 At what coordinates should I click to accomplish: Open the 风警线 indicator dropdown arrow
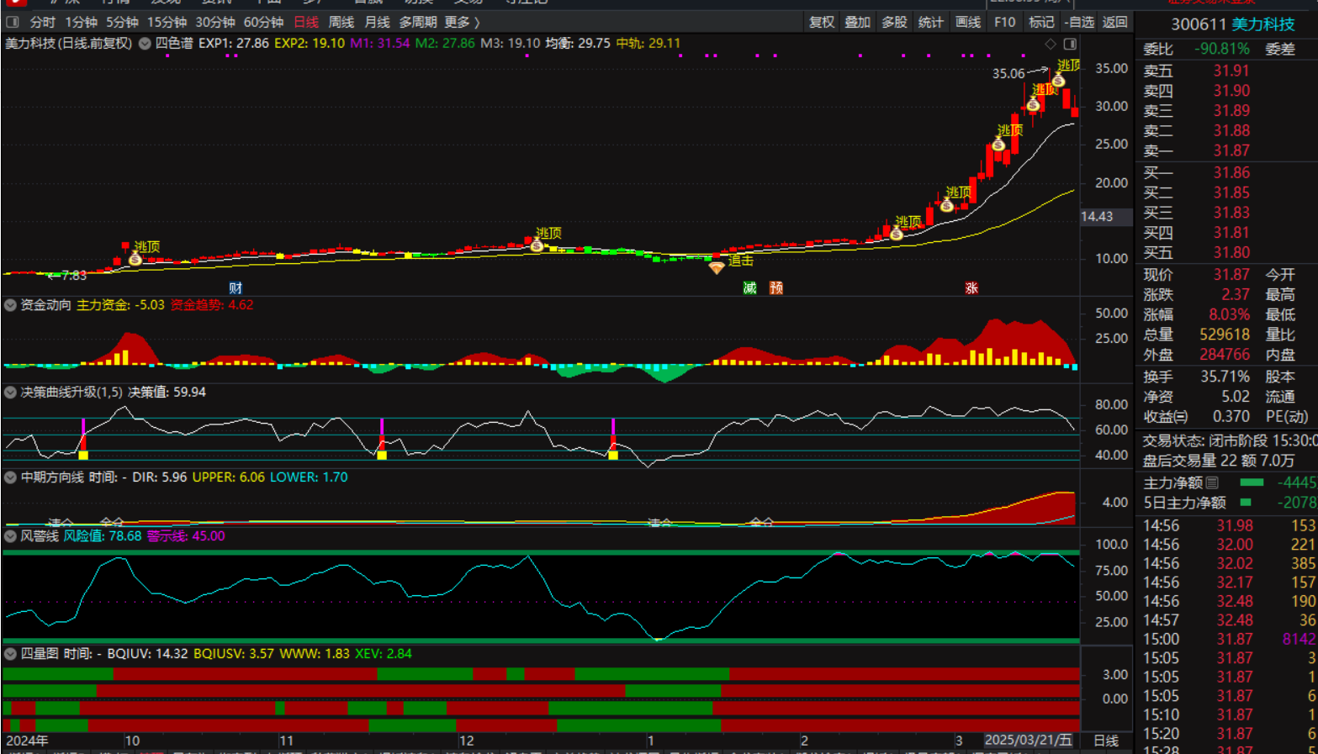click(x=10, y=536)
